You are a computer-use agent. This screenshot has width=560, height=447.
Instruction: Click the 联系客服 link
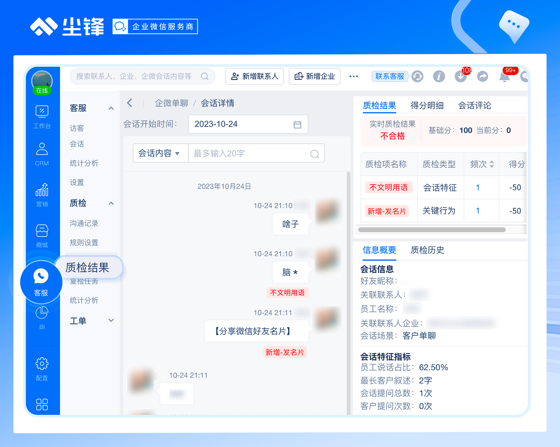coord(390,76)
